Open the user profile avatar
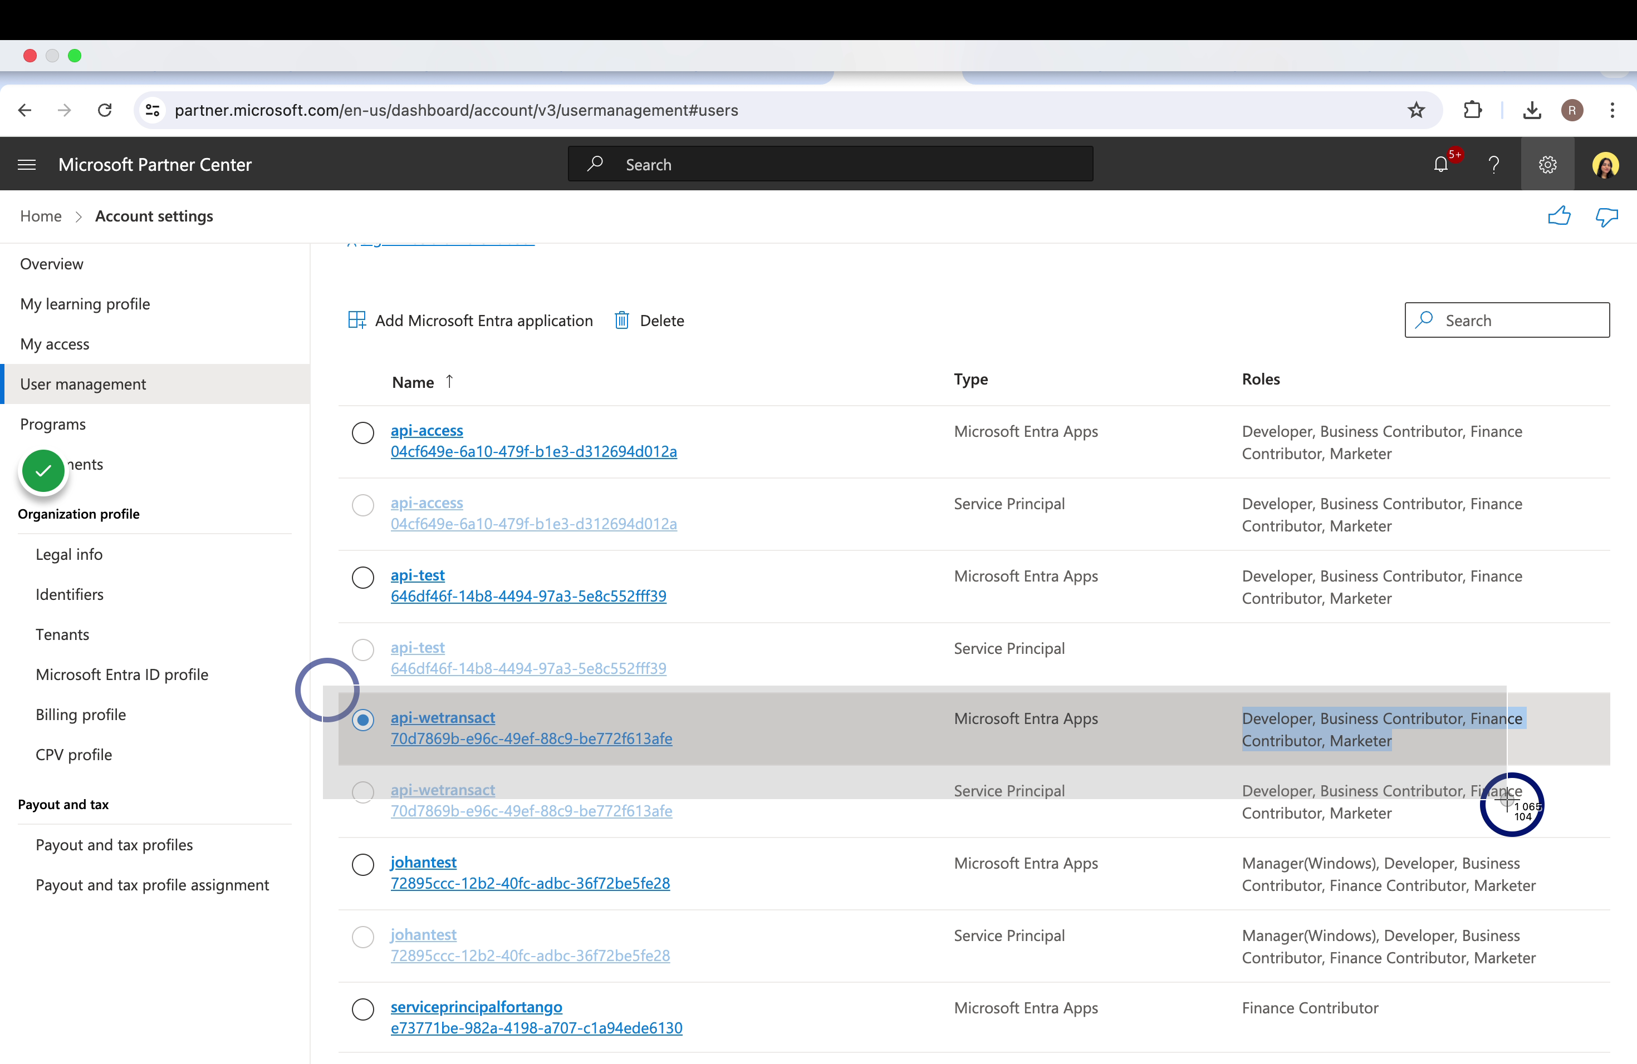Viewport: 1637px width, 1064px height. click(1605, 165)
